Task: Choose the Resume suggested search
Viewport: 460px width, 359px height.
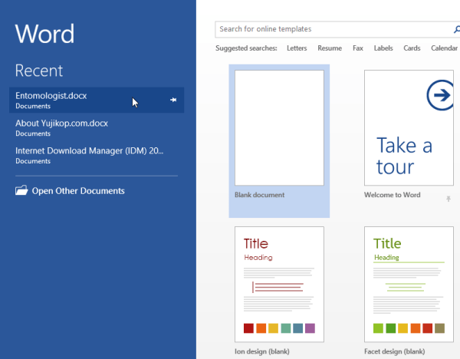Action: tap(330, 48)
